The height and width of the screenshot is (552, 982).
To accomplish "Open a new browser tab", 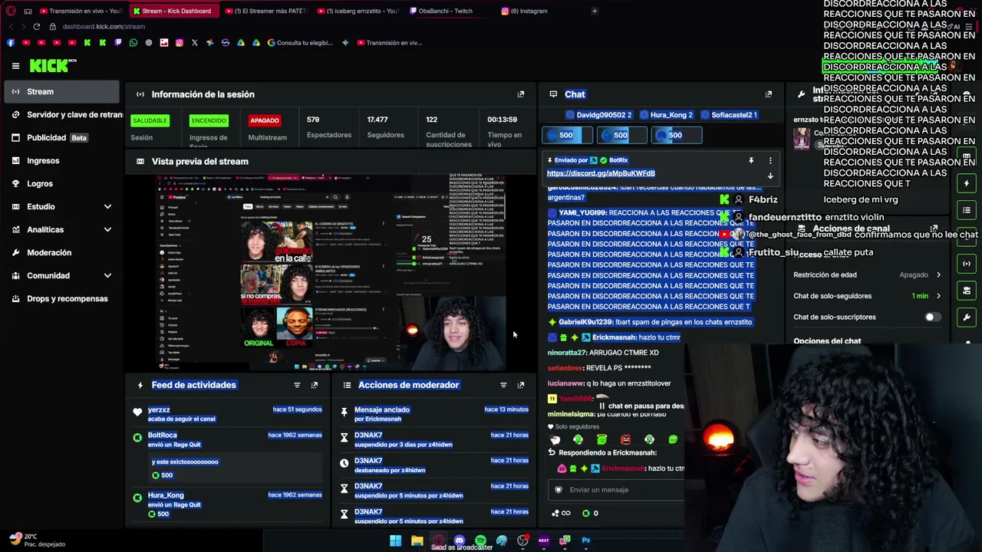I will click(595, 11).
